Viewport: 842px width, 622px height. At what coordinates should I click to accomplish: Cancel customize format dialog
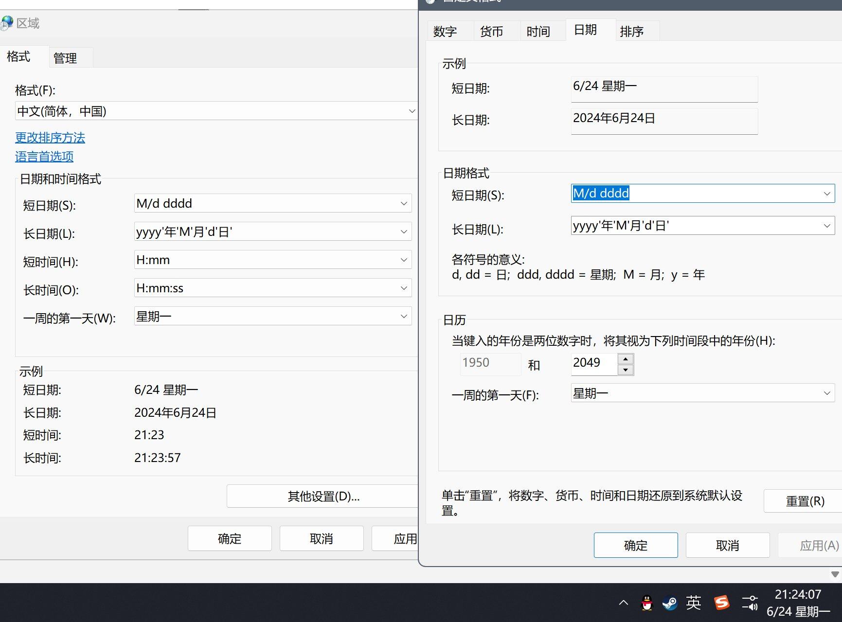[x=728, y=545]
